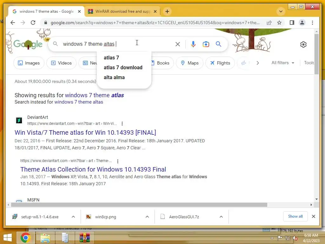Search instead for windows 7 theme altas
The width and height of the screenshot is (325, 244).
79,102
